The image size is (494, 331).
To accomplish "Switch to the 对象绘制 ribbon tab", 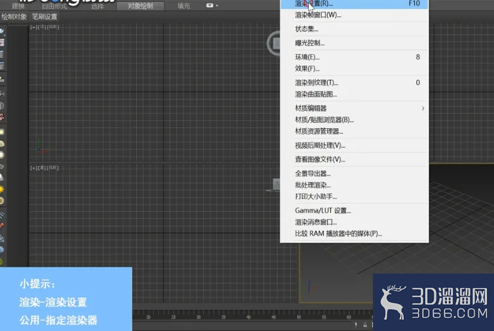I will coord(140,6).
